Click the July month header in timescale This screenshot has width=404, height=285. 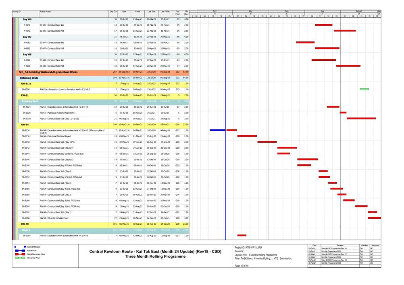(322, 12)
